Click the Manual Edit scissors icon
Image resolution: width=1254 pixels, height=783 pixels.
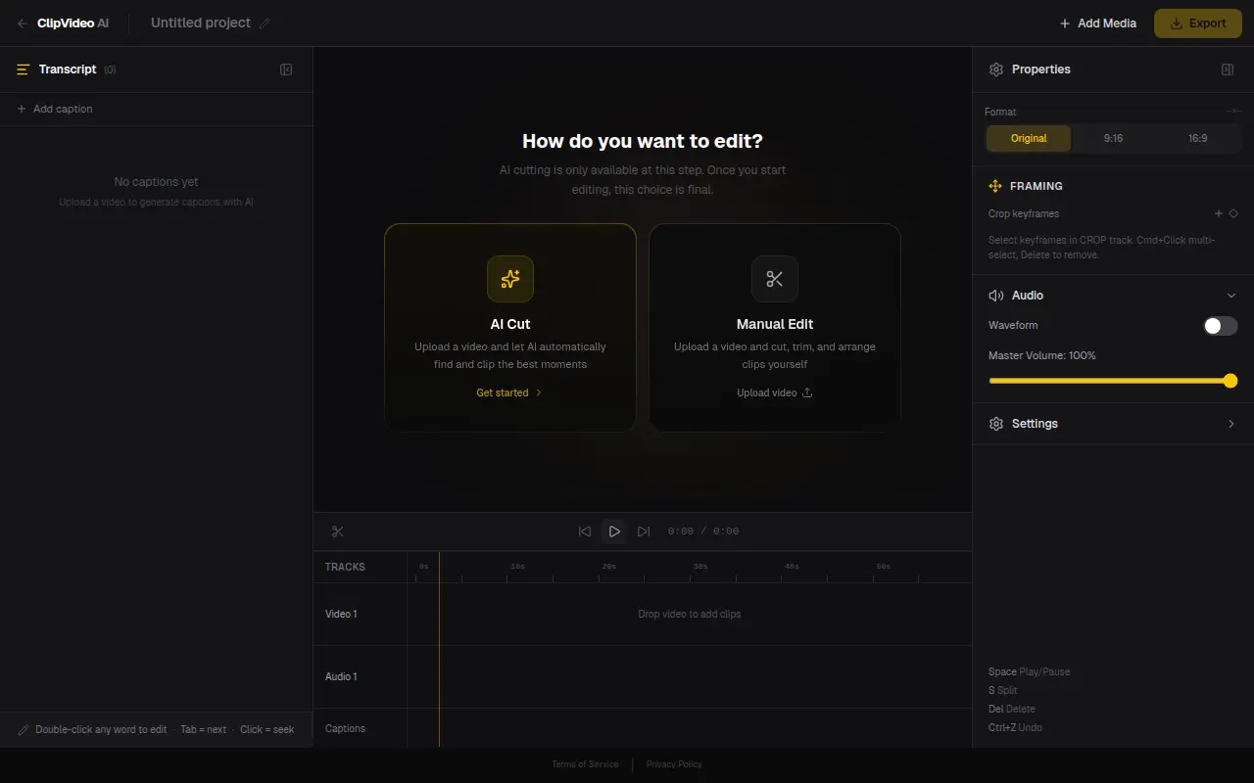point(775,279)
